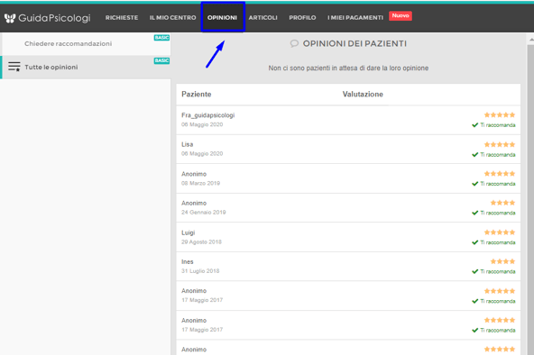Click speech bubble icon by Opinioni dei pazienti
Screen dimensions: 534x355
point(294,43)
